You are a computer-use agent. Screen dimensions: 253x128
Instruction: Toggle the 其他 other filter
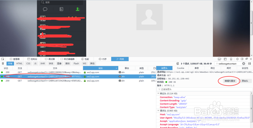pyautogui.click(x=92, y=63)
